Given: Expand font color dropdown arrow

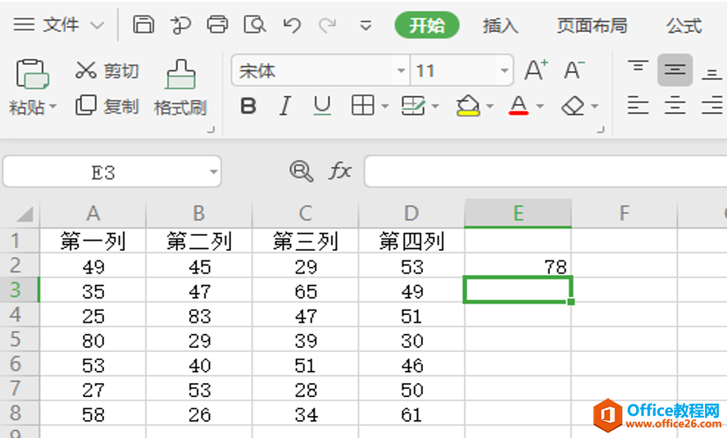Looking at the screenshot, I should point(539,106).
